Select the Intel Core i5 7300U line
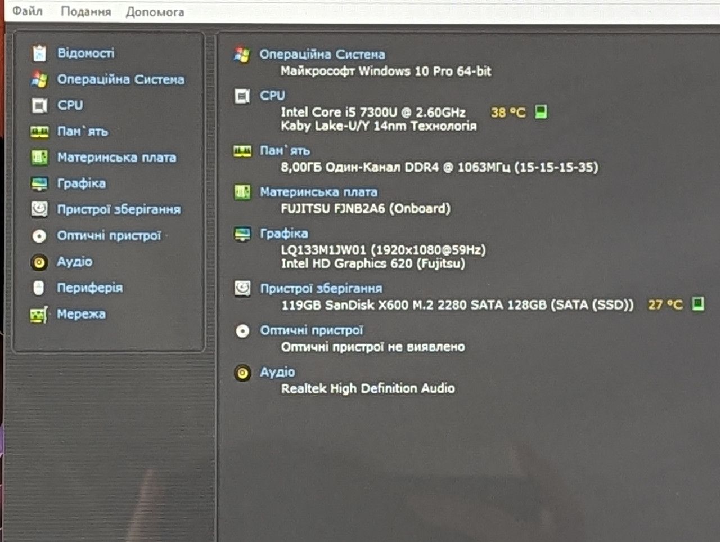This screenshot has height=542, width=720. [373, 112]
